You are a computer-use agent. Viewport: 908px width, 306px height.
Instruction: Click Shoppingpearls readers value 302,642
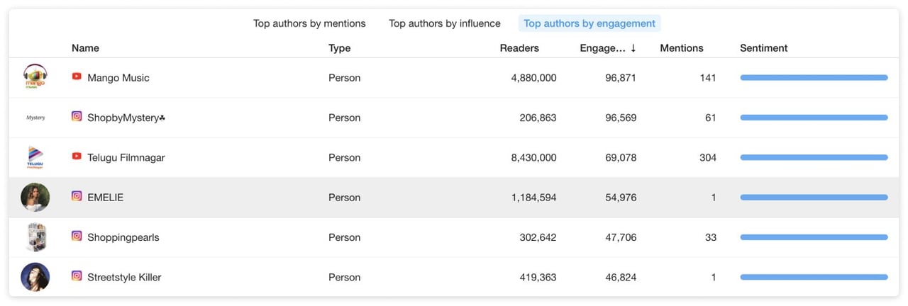(538, 237)
